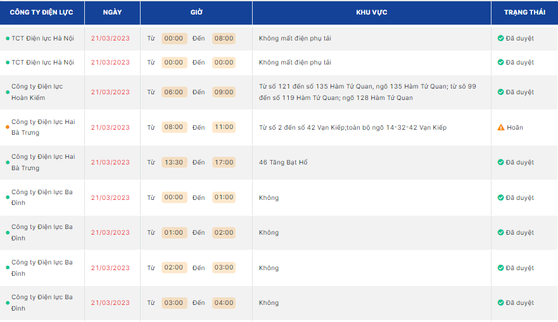The width and height of the screenshot is (558, 322).
Task: Click Công ty Điện lực Hai Bà Trưng in the 13:30 row
Action: [x=43, y=162]
